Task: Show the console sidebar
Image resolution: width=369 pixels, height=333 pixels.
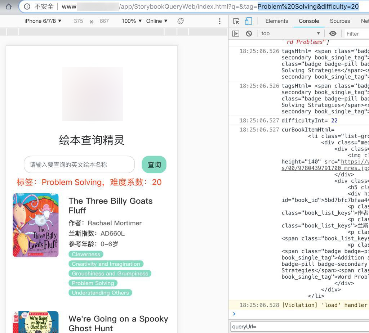Action: (x=236, y=33)
